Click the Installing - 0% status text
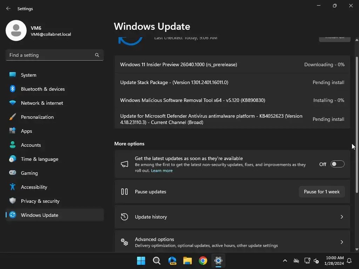Viewport: 359px width, 269px height. [x=329, y=100]
